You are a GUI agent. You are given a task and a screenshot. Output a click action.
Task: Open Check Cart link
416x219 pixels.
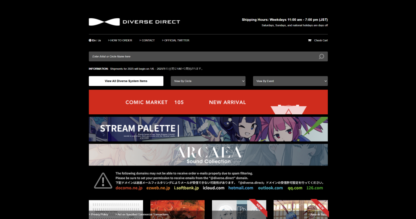321,41
